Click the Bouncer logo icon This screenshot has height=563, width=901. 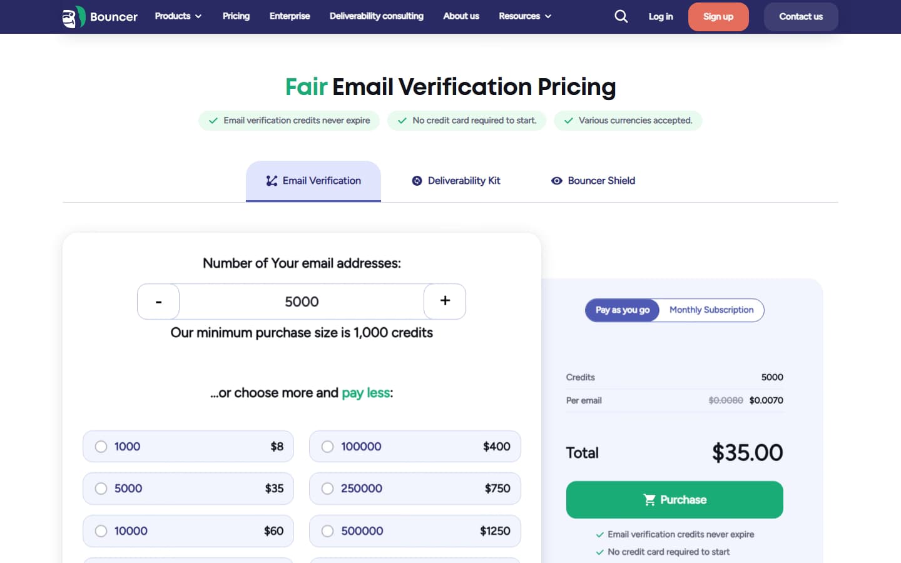point(71,16)
